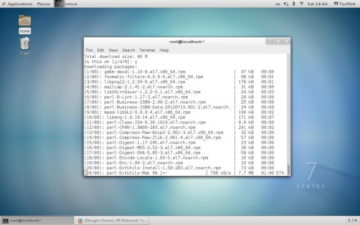Open the Trash desktop icon
Image resolution: width=360 pixels, height=225 pixels.
(25, 46)
